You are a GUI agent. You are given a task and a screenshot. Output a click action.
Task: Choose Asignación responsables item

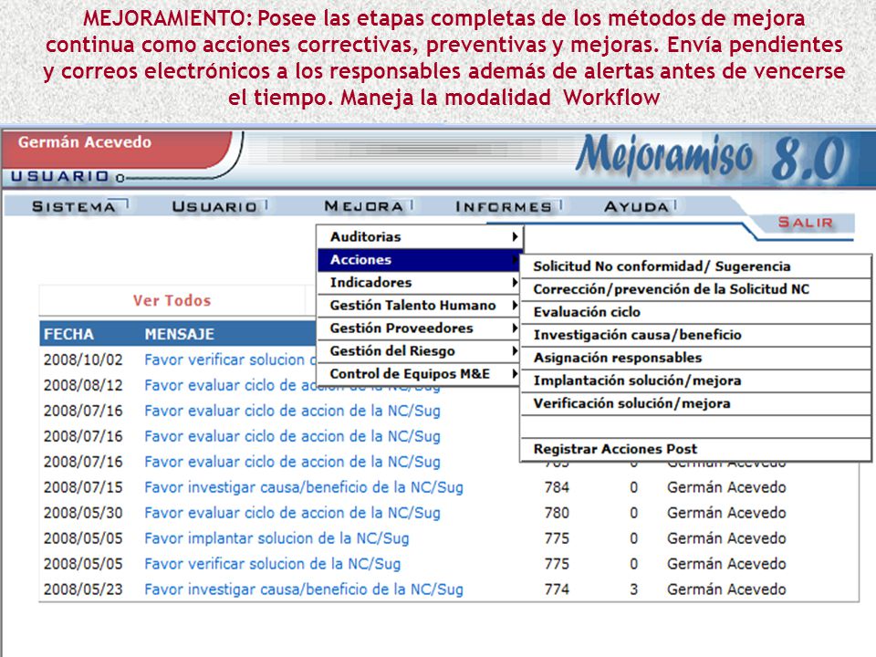(695, 358)
